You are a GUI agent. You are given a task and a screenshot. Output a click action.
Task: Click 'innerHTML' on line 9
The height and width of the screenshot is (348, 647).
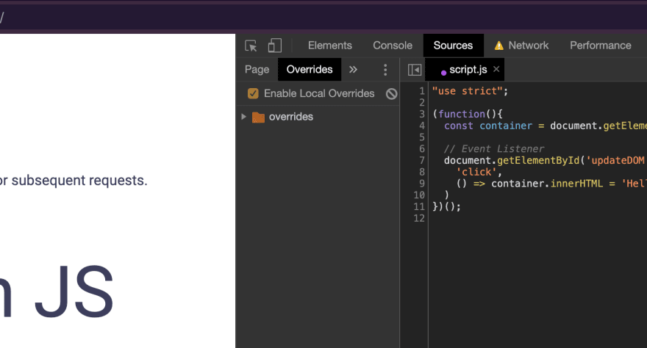pyautogui.click(x=576, y=184)
